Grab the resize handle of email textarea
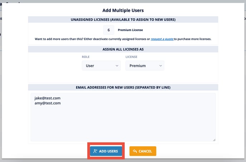 [x=214, y=140]
